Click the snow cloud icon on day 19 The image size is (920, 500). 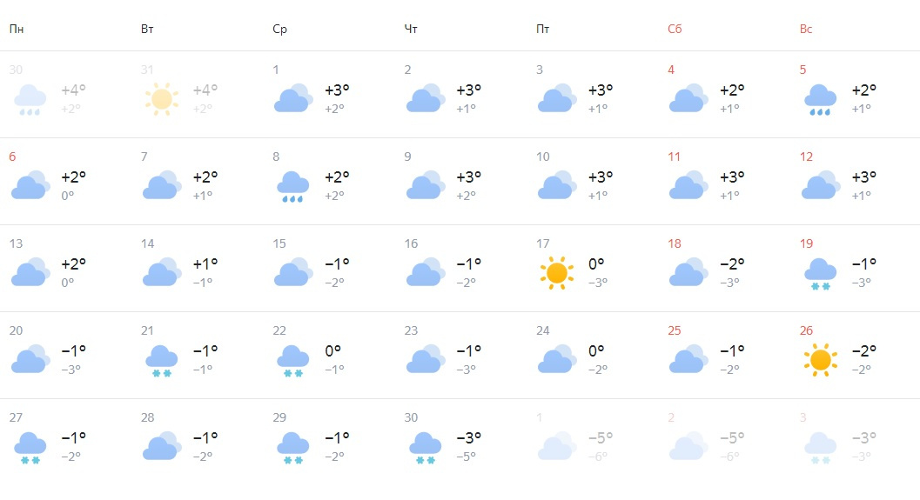(820, 274)
